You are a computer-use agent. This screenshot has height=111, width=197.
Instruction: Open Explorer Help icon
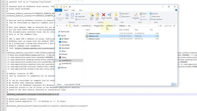point(176,10)
